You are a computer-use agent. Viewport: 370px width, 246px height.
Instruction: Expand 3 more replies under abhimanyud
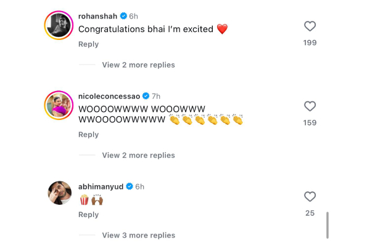138,235
